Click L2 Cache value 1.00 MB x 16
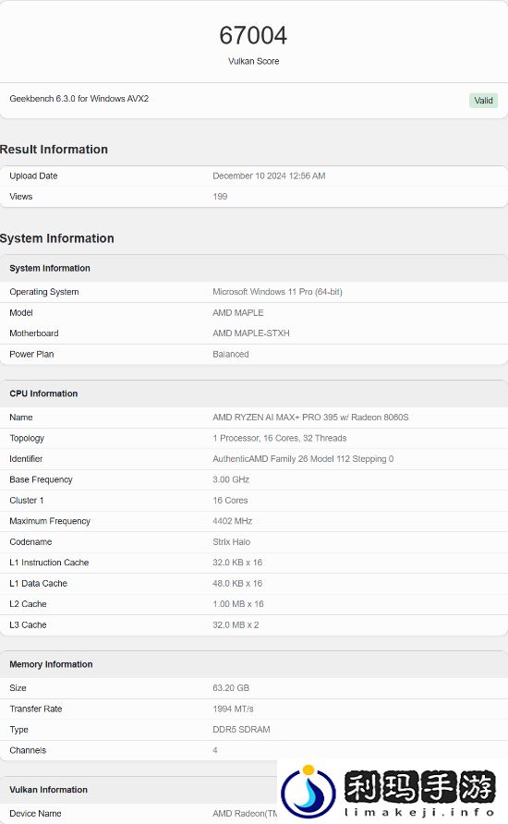Image resolution: width=508 pixels, height=824 pixels. [x=238, y=604]
